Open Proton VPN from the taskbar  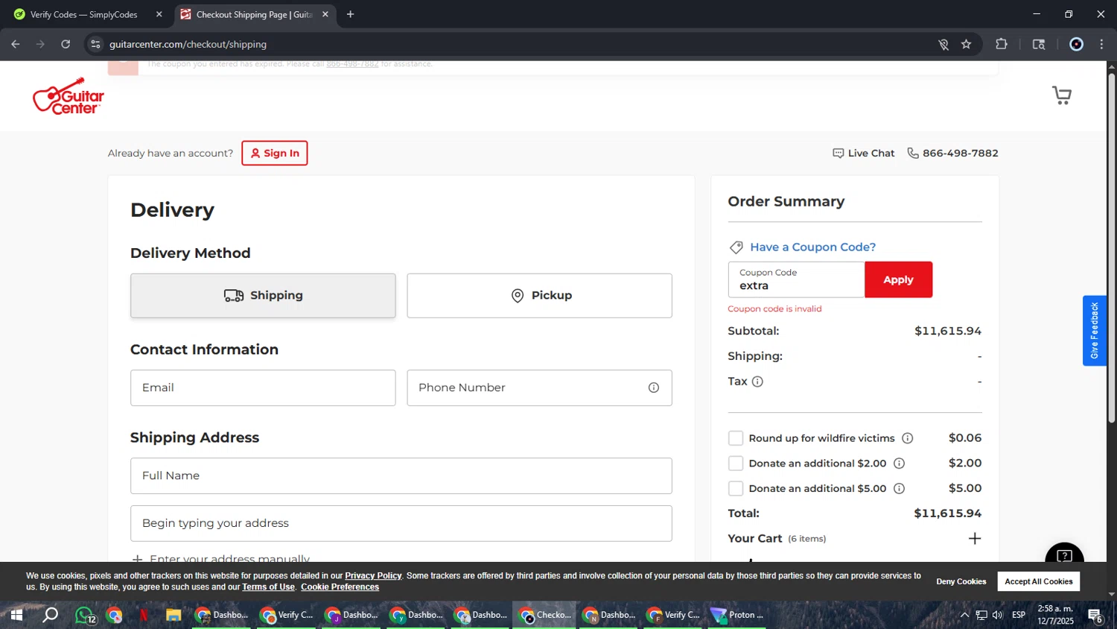(737, 615)
